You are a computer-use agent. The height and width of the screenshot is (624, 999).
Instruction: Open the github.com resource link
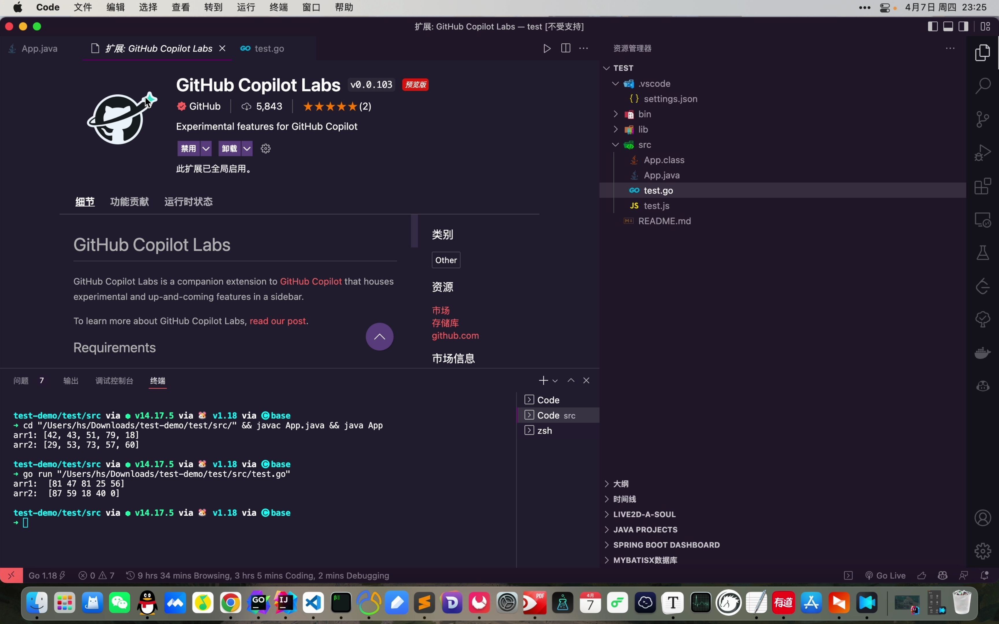point(455,335)
